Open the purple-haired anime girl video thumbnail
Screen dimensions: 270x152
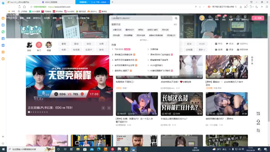click(137, 104)
